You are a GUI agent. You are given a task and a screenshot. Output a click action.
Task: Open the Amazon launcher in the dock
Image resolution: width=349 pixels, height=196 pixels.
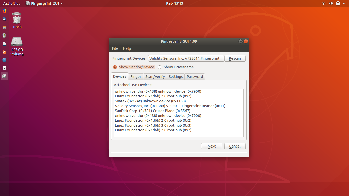(4, 68)
